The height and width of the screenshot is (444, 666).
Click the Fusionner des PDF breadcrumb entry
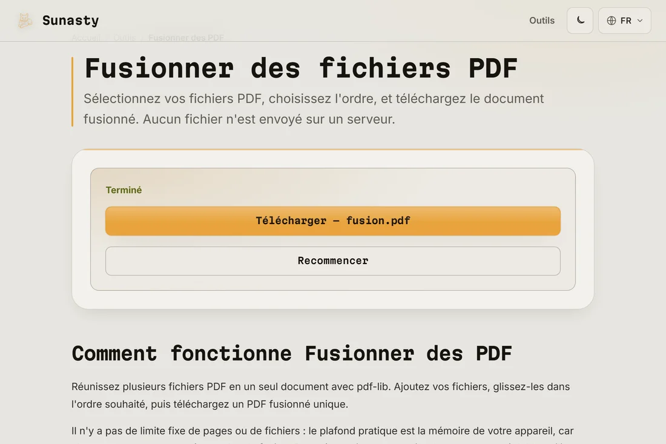tap(186, 38)
